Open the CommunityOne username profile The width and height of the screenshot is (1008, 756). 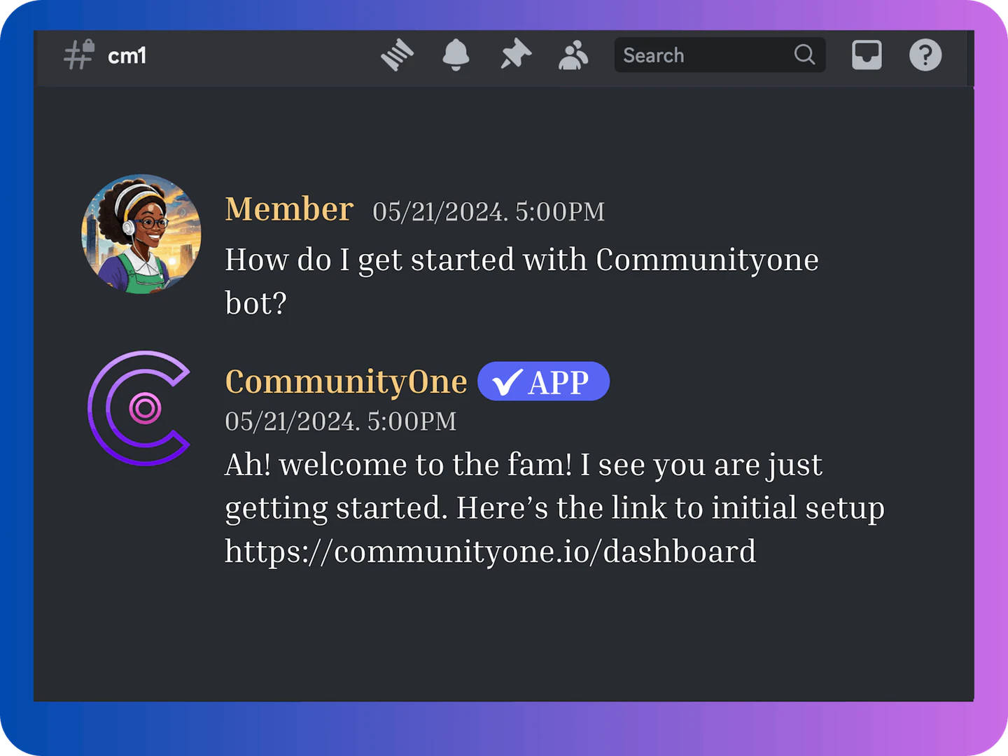point(346,382)
